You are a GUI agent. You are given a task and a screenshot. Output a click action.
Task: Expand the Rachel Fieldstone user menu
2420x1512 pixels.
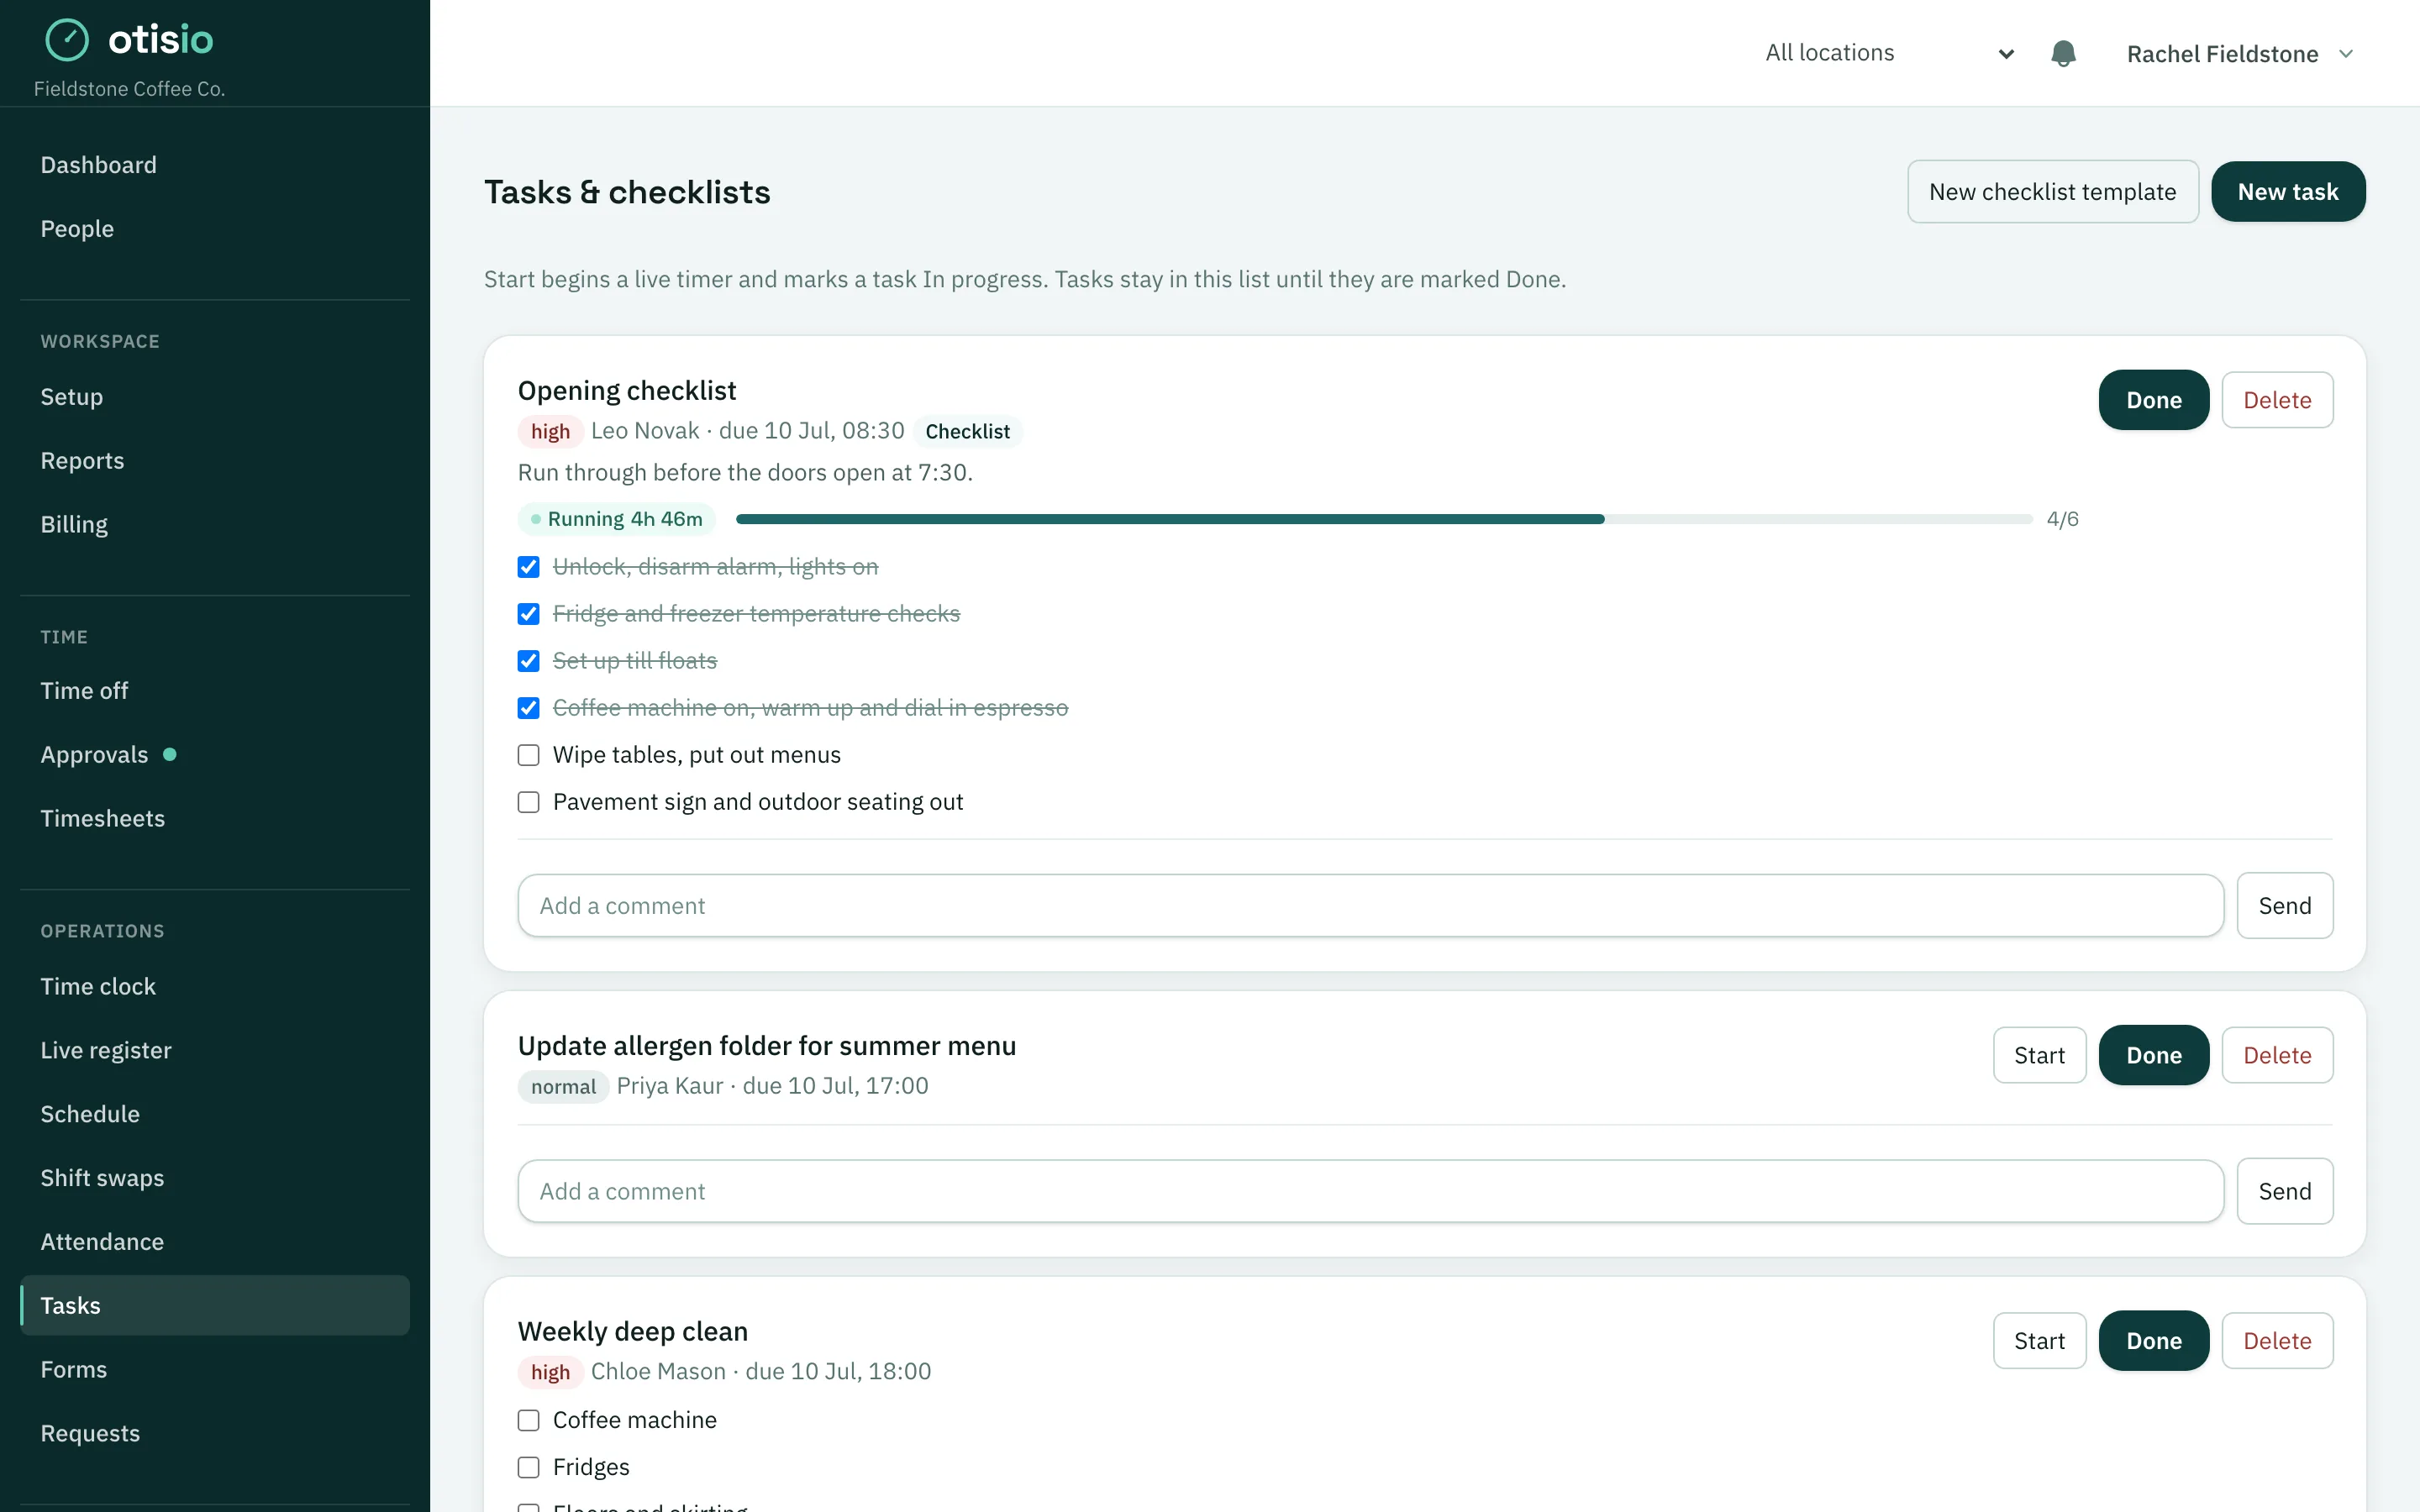coord(2240,54)
